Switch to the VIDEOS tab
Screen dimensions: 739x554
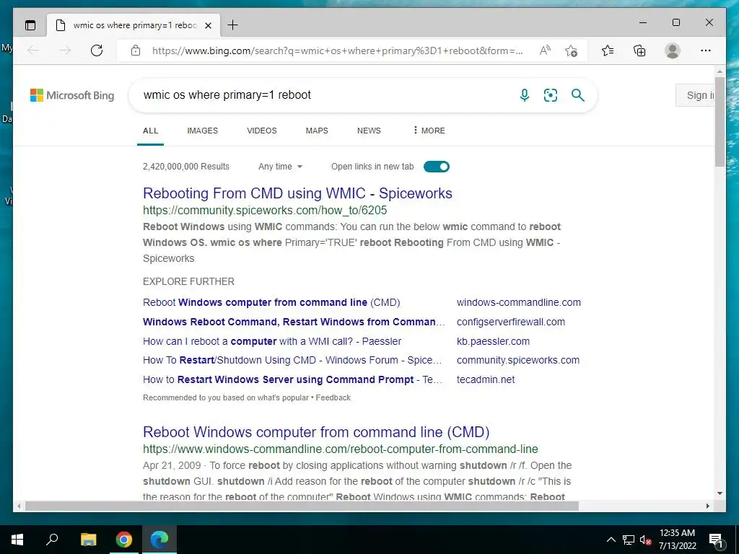tap(261, 131)
